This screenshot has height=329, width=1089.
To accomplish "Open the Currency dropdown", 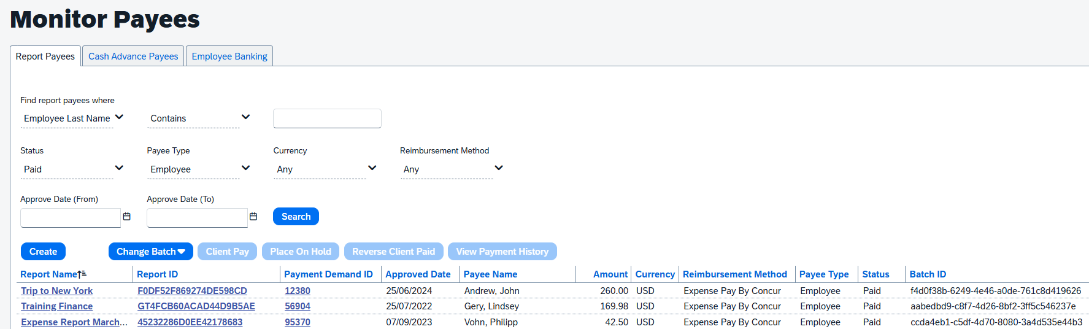I will pyautogui.click(x=326, y=169).
